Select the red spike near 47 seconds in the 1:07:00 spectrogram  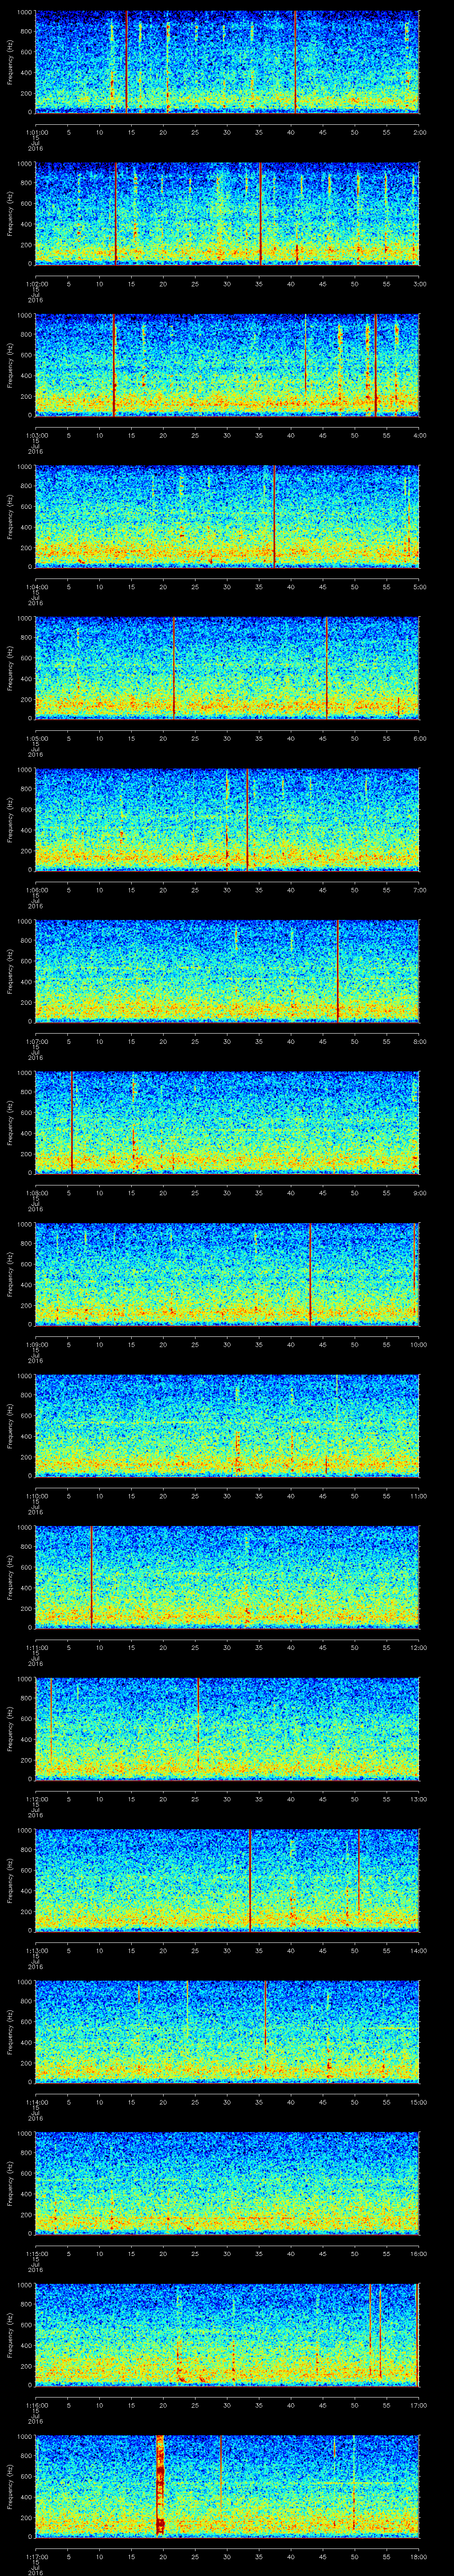click(338, 971)
